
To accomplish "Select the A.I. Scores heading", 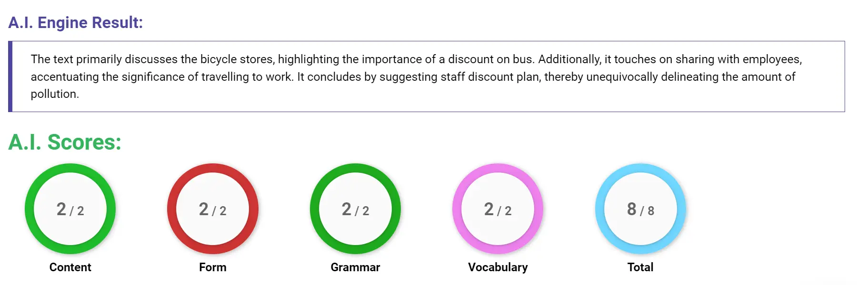I will (65, 142).
